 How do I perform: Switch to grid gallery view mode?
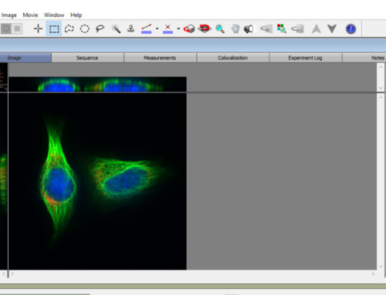tap(17, 28)
